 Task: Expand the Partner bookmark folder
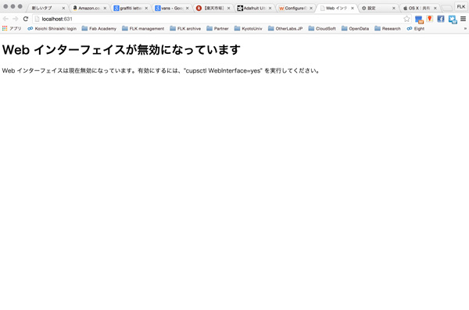tap(217, 28)
